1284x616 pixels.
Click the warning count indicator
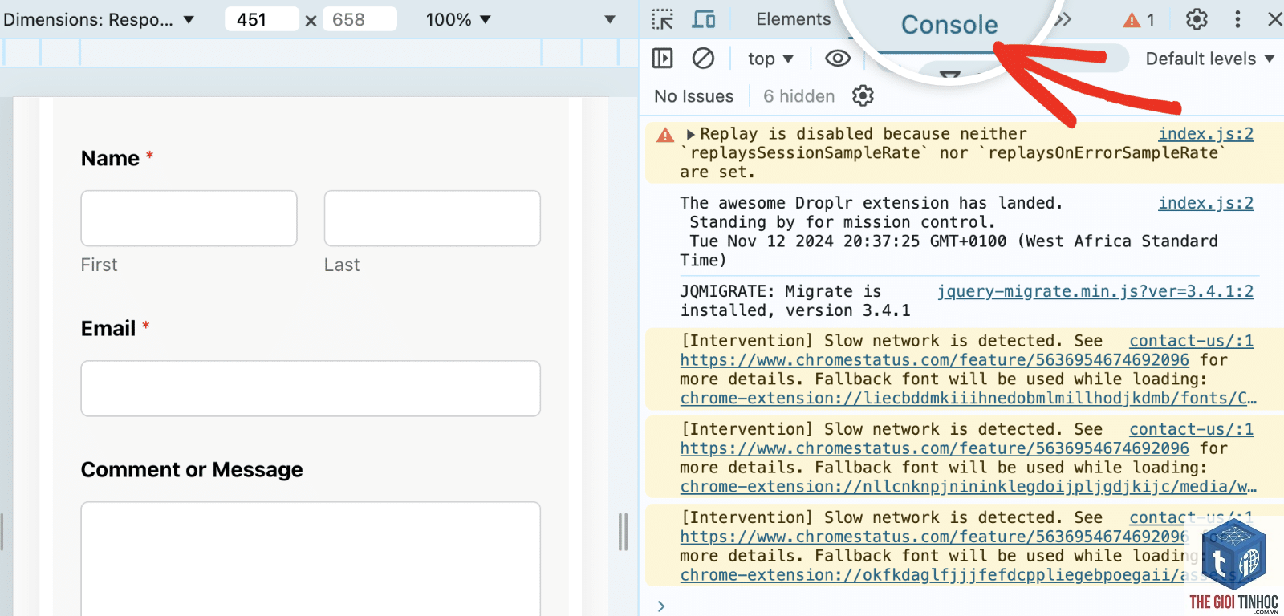[1139, 20]
